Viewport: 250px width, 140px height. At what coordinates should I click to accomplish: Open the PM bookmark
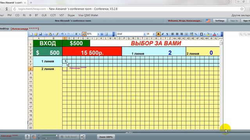[9, 15]
